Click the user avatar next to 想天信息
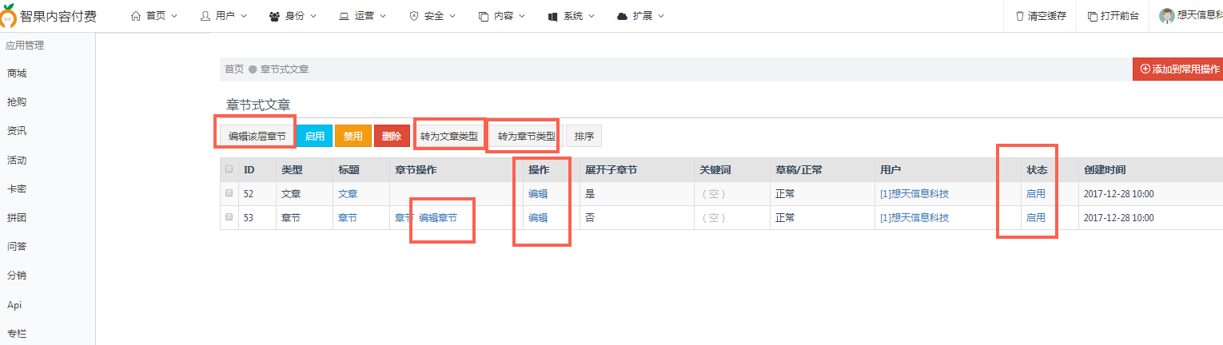The height and width of the screenshot is (345, 1223). (1167, 16)
